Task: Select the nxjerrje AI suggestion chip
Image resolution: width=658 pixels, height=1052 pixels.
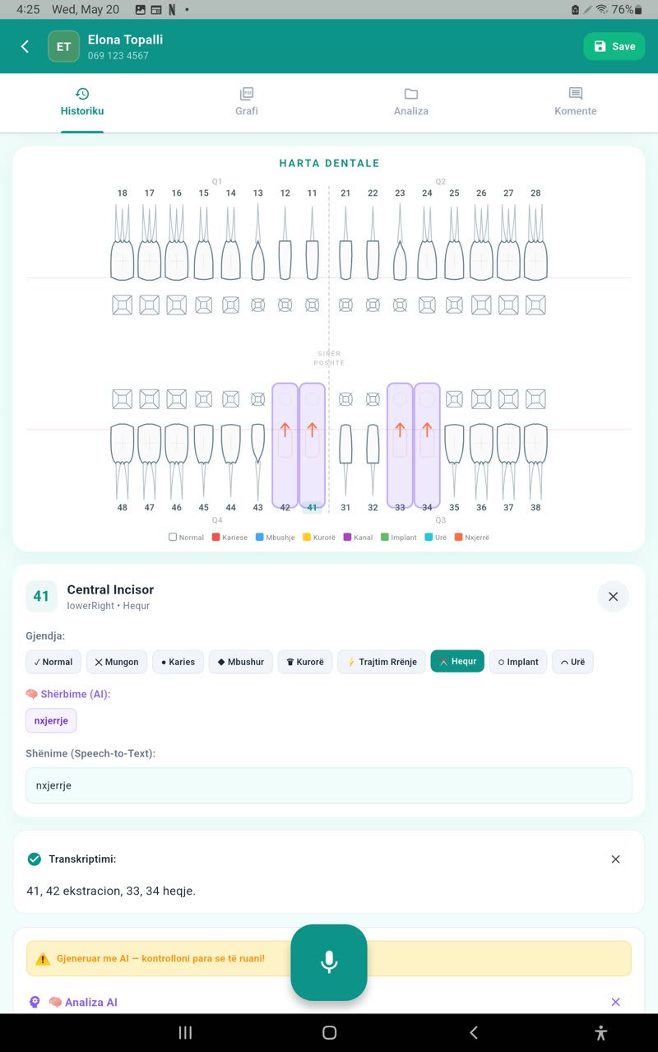Action: 51,721
